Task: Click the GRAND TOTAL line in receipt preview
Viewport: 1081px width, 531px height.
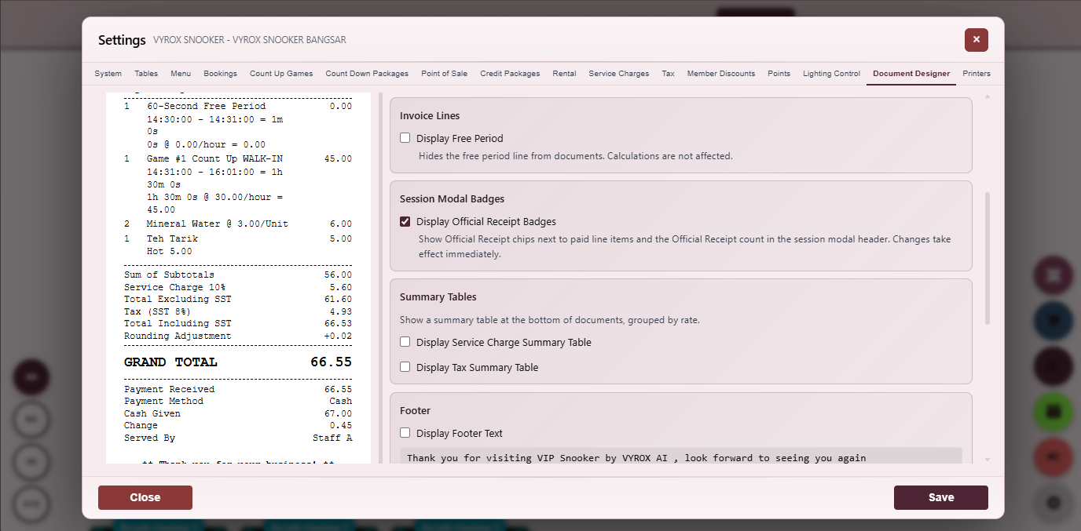Action: tap(238, 362)
